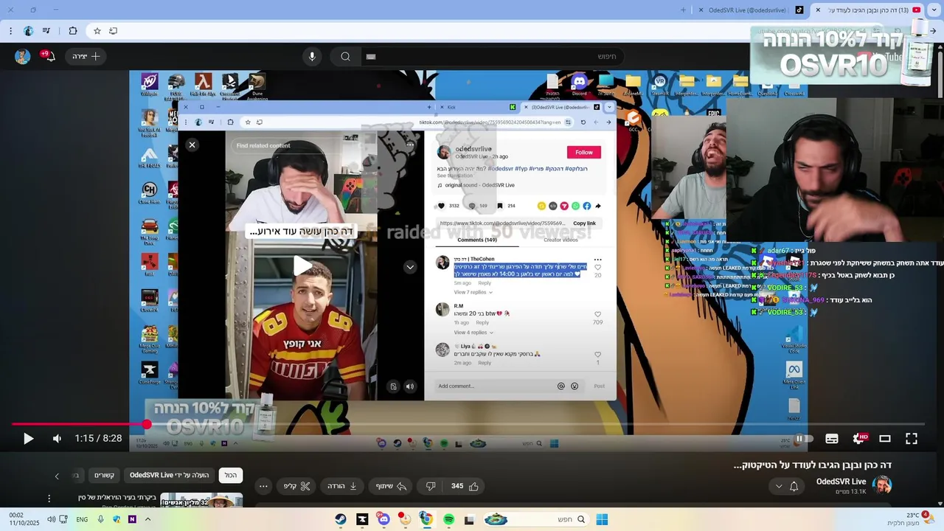Like the video showing 345 likes

click(x=465, y=486)
